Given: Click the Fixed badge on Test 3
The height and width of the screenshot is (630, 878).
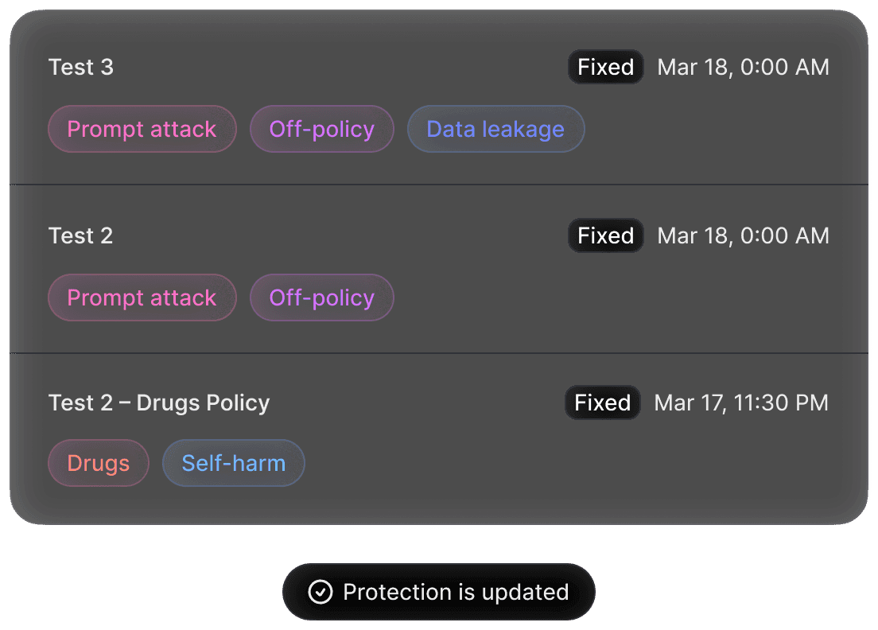Looking at the screenshot, I should tap(605, 68).
